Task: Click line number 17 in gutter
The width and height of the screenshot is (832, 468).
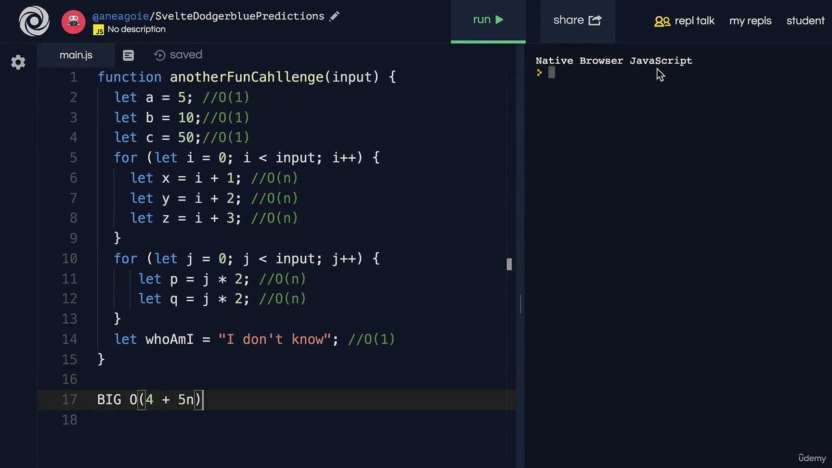Action: click(70, 400)
